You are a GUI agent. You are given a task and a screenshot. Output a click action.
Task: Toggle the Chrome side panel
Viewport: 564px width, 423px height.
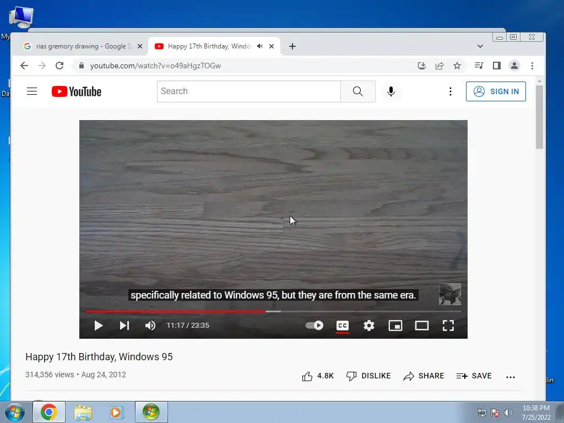[496, 66]
